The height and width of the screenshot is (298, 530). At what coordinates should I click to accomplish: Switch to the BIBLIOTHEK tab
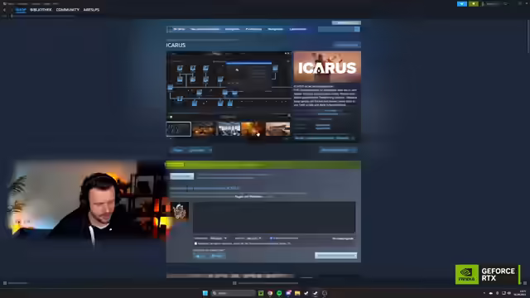coord(41,10)
